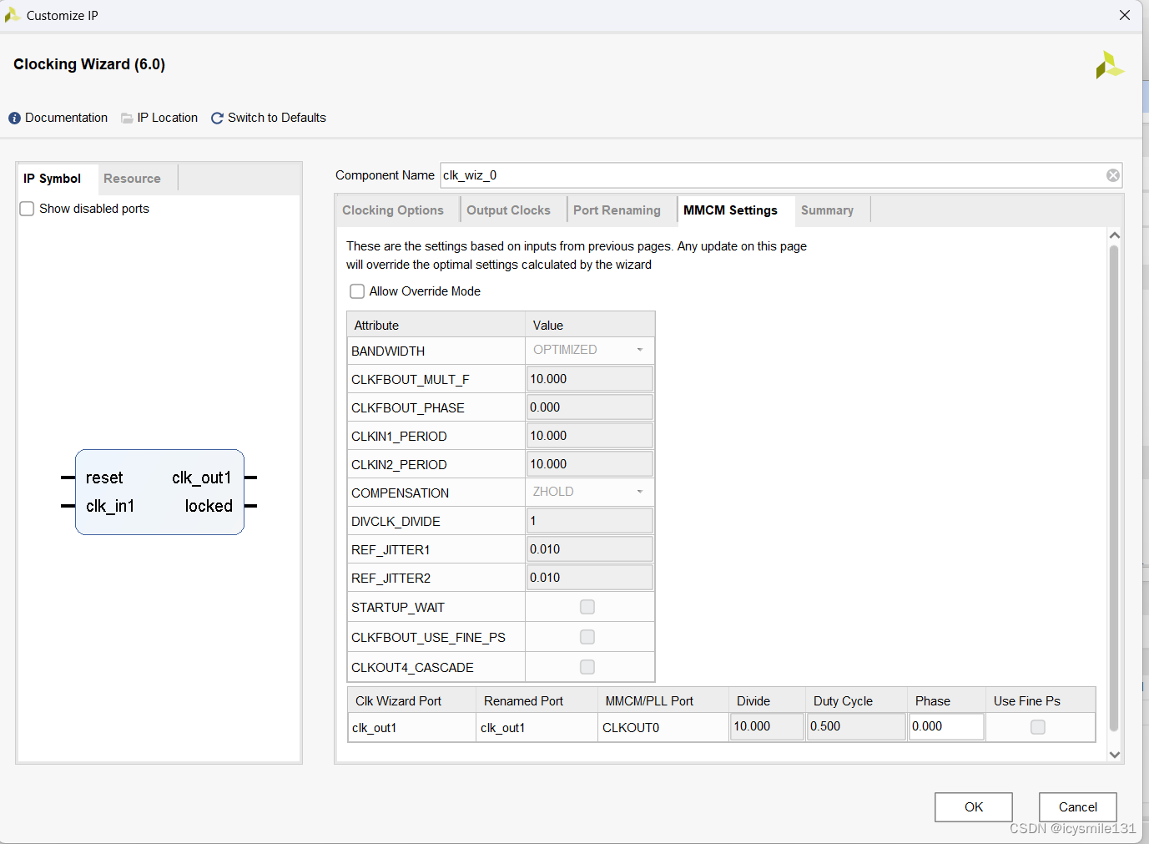This screenshot has height=844, width=1149.
Task: Click the clk_out1 Phase field
Action: [946, 726]
